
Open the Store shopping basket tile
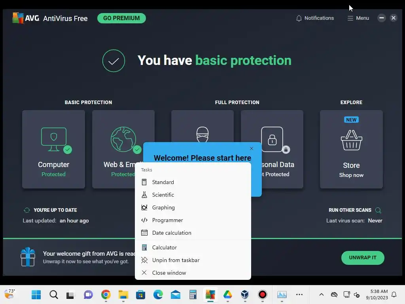point(351,149)
